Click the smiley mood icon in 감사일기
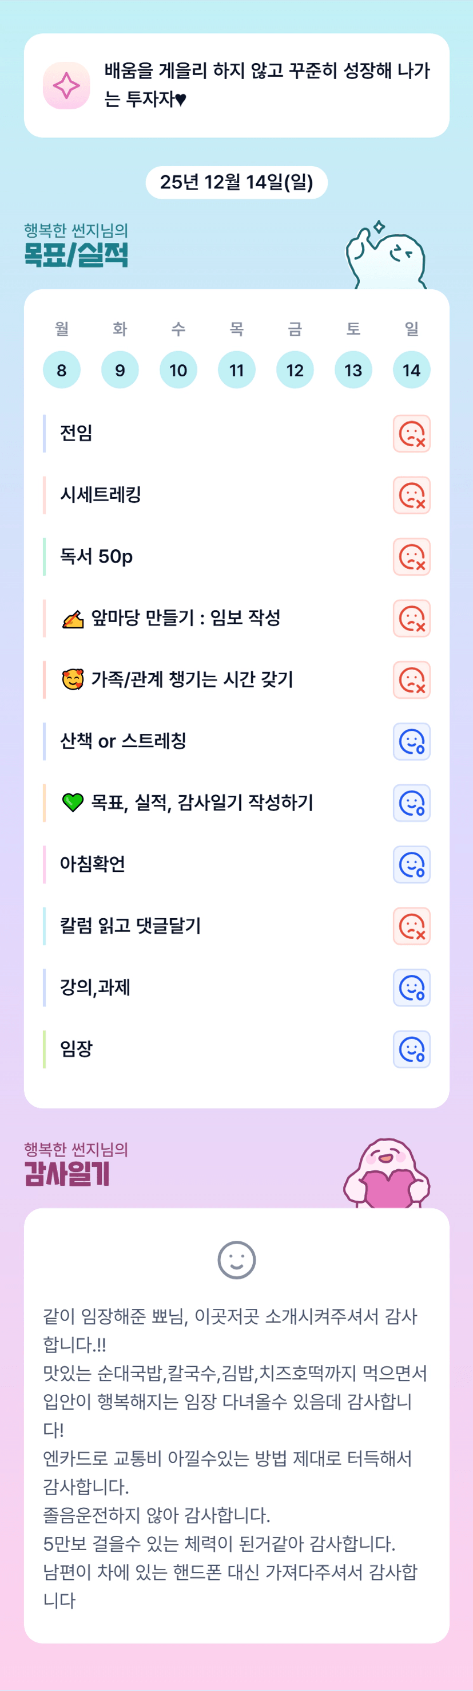Screen dimensions: 473x1691 237,1260
